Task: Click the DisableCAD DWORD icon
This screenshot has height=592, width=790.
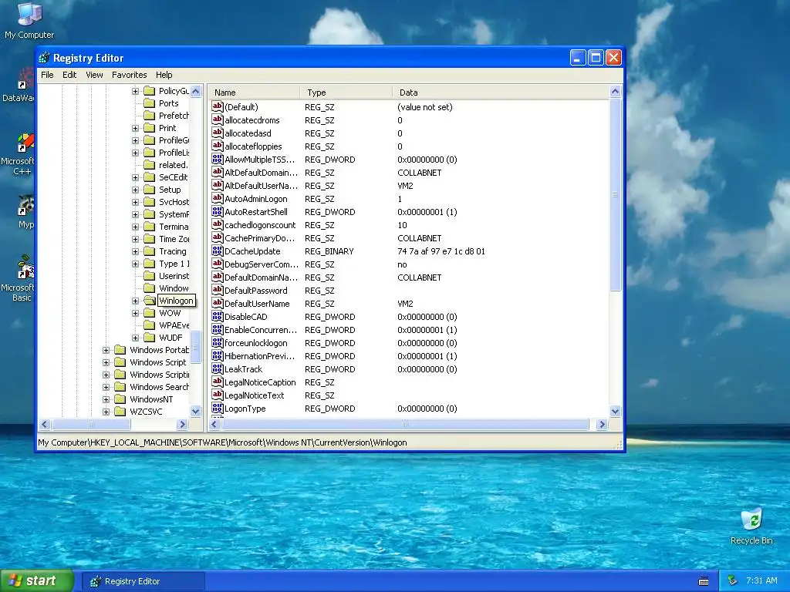Action: pos(217,316)
